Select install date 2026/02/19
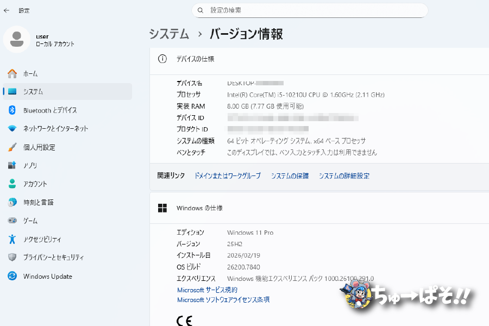The height and width of the screenshot is (326, 489). coord(243,255)
